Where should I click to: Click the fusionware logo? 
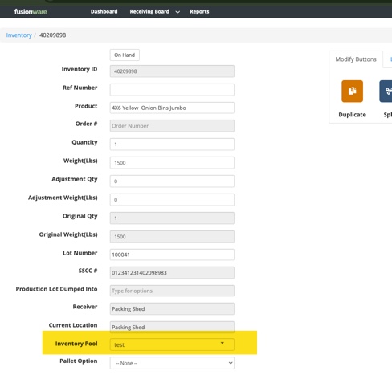point(31,11)
